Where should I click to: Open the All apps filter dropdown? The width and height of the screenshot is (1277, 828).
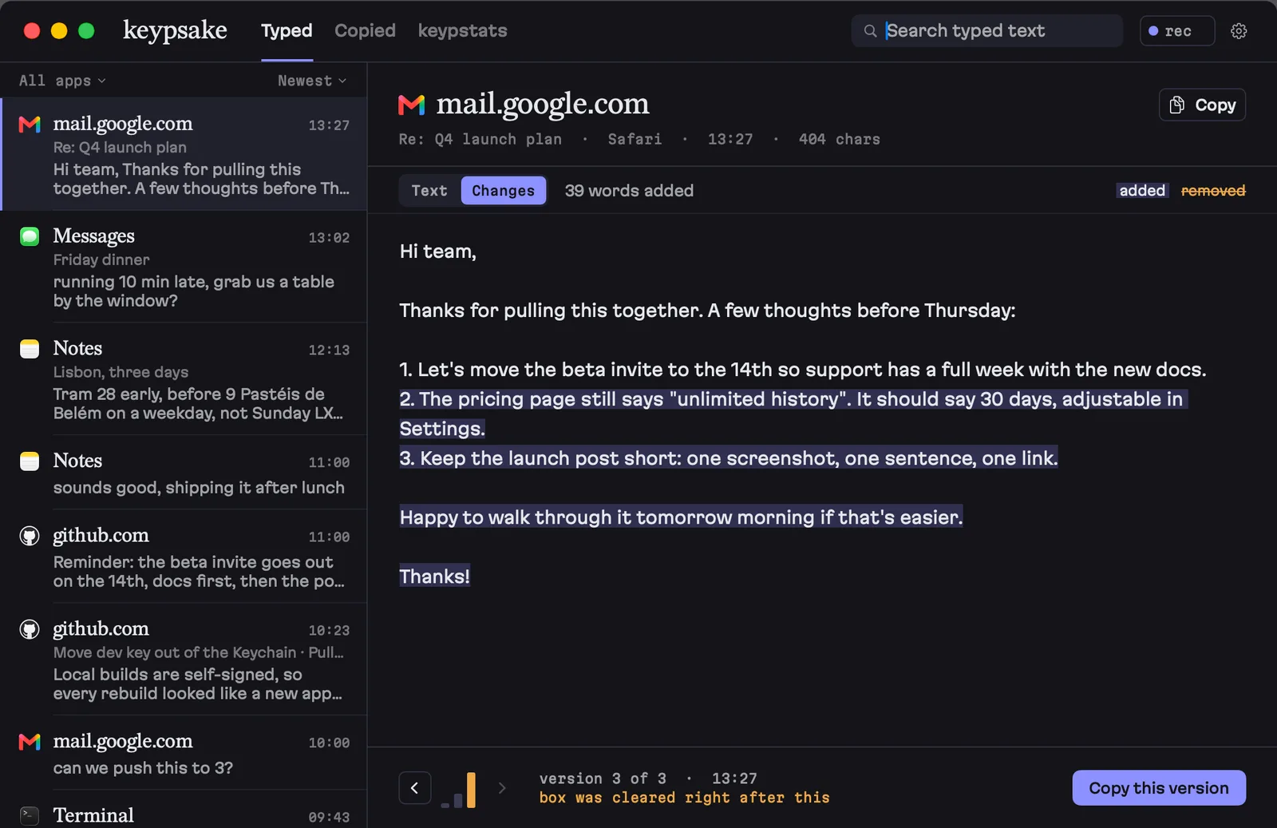pyautogui.click(x=62, y=81)
